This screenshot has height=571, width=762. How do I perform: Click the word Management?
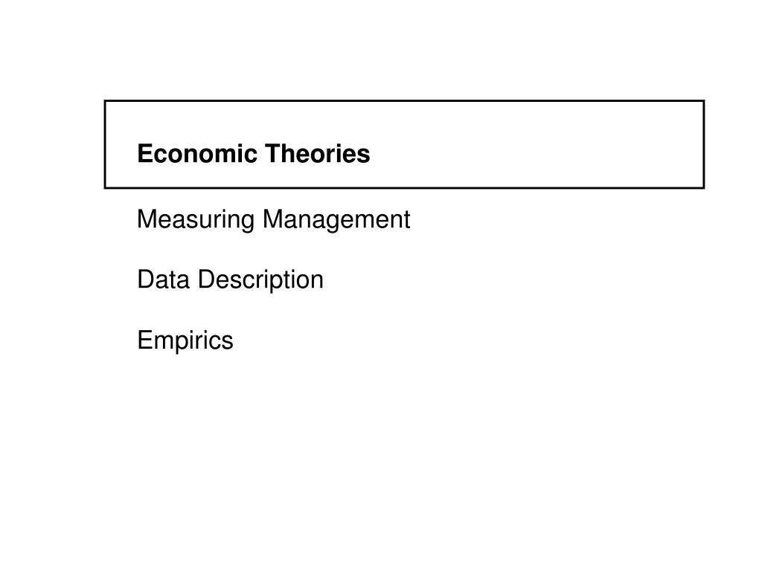[336, 220]
